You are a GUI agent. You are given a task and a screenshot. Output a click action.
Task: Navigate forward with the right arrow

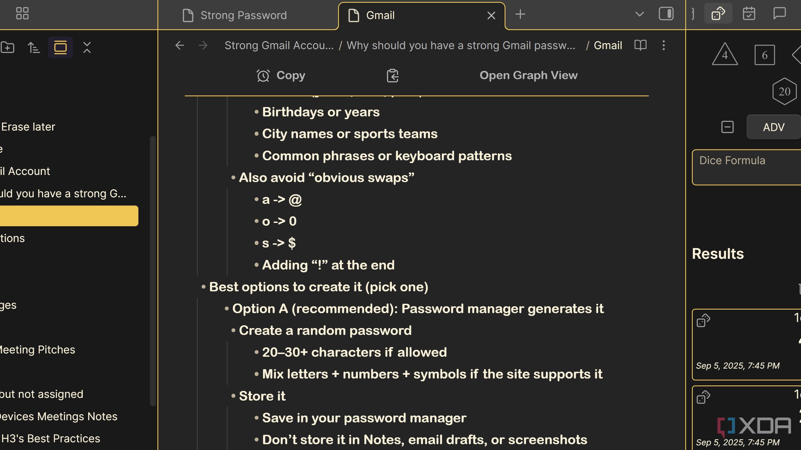pyautogui.click(x=203, y=45)
